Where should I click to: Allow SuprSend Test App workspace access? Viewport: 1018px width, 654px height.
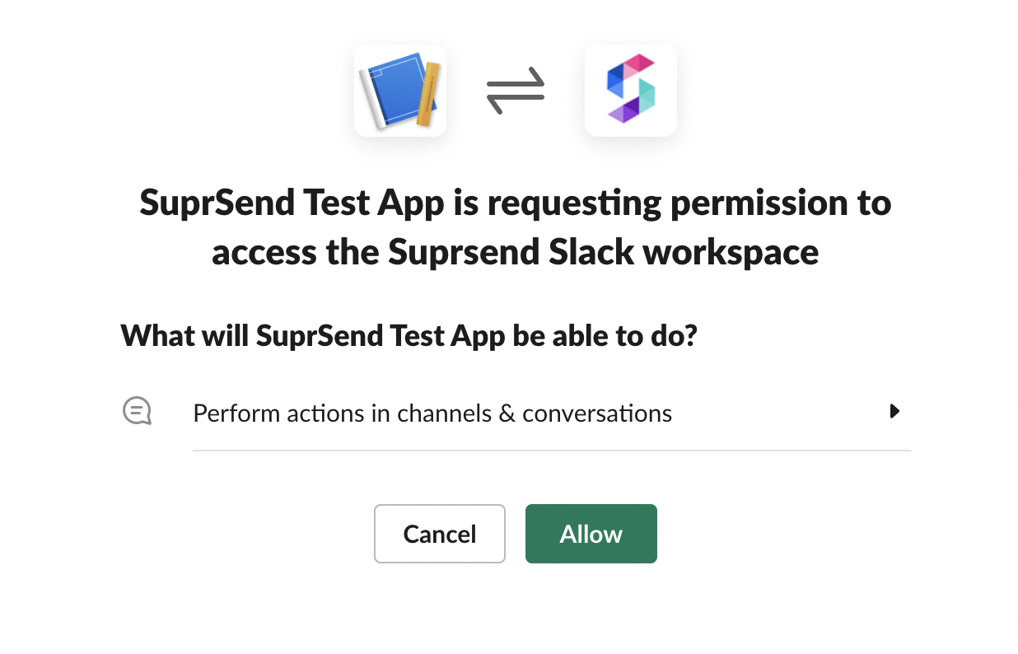click(x=591, y=534)
